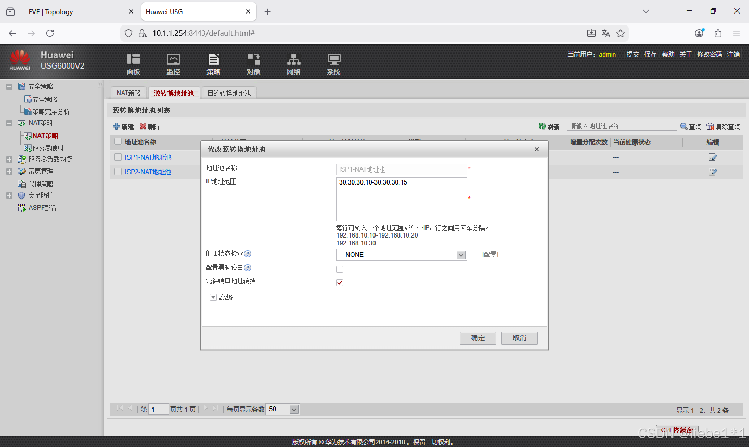This screenshot has width=749, height=447.
Task: Expand 服务器负载均衡 tree node
Action: [x=9, y=160]
